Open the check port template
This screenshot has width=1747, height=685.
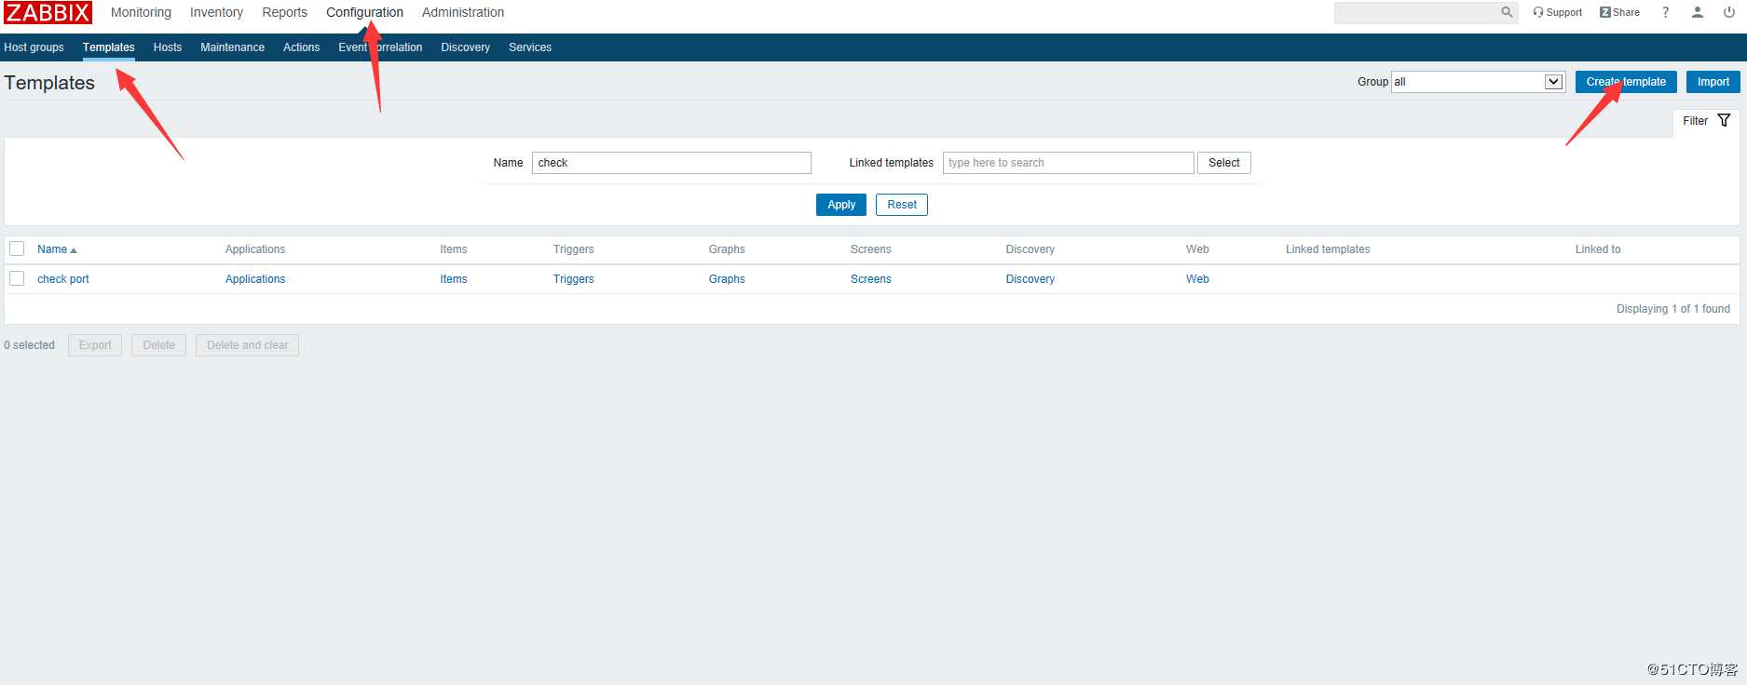coord(63,279)
